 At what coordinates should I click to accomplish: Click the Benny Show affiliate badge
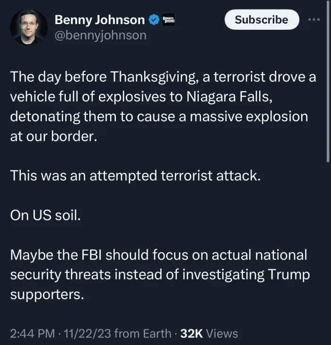[x=168, y=20]
